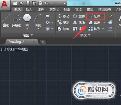Activate the Arc (圆弧) tool

[x=38, y=20]
